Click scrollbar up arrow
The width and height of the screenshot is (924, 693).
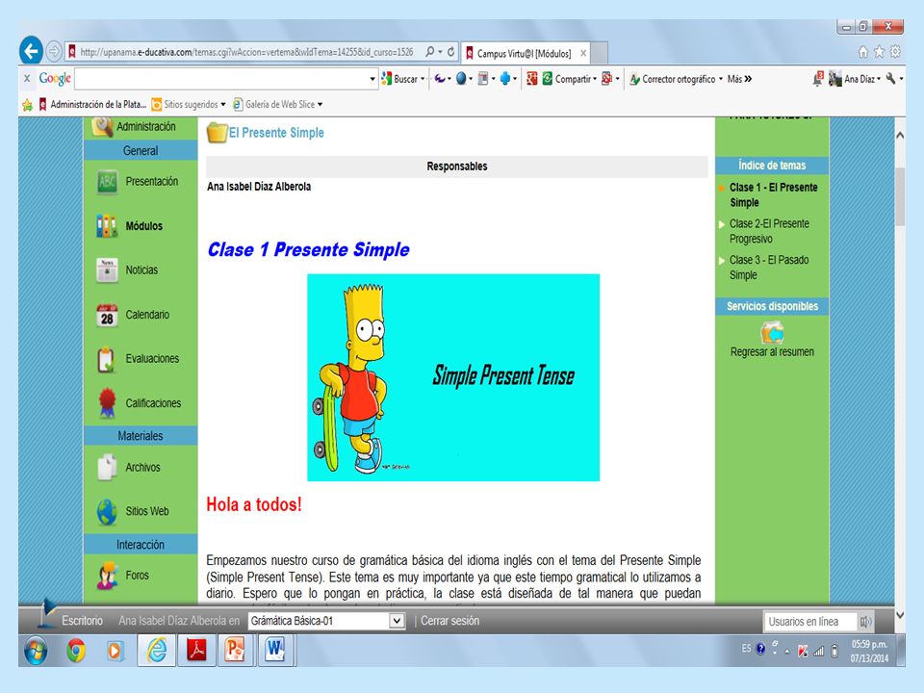click(900, 135)
